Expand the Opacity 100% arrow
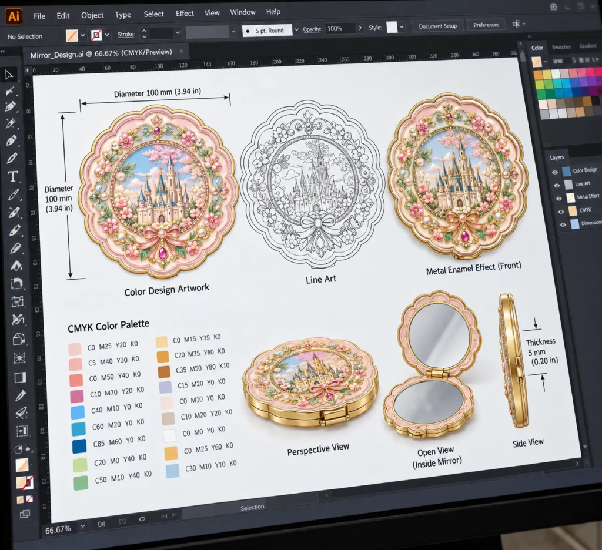 [x=360, y=28]
